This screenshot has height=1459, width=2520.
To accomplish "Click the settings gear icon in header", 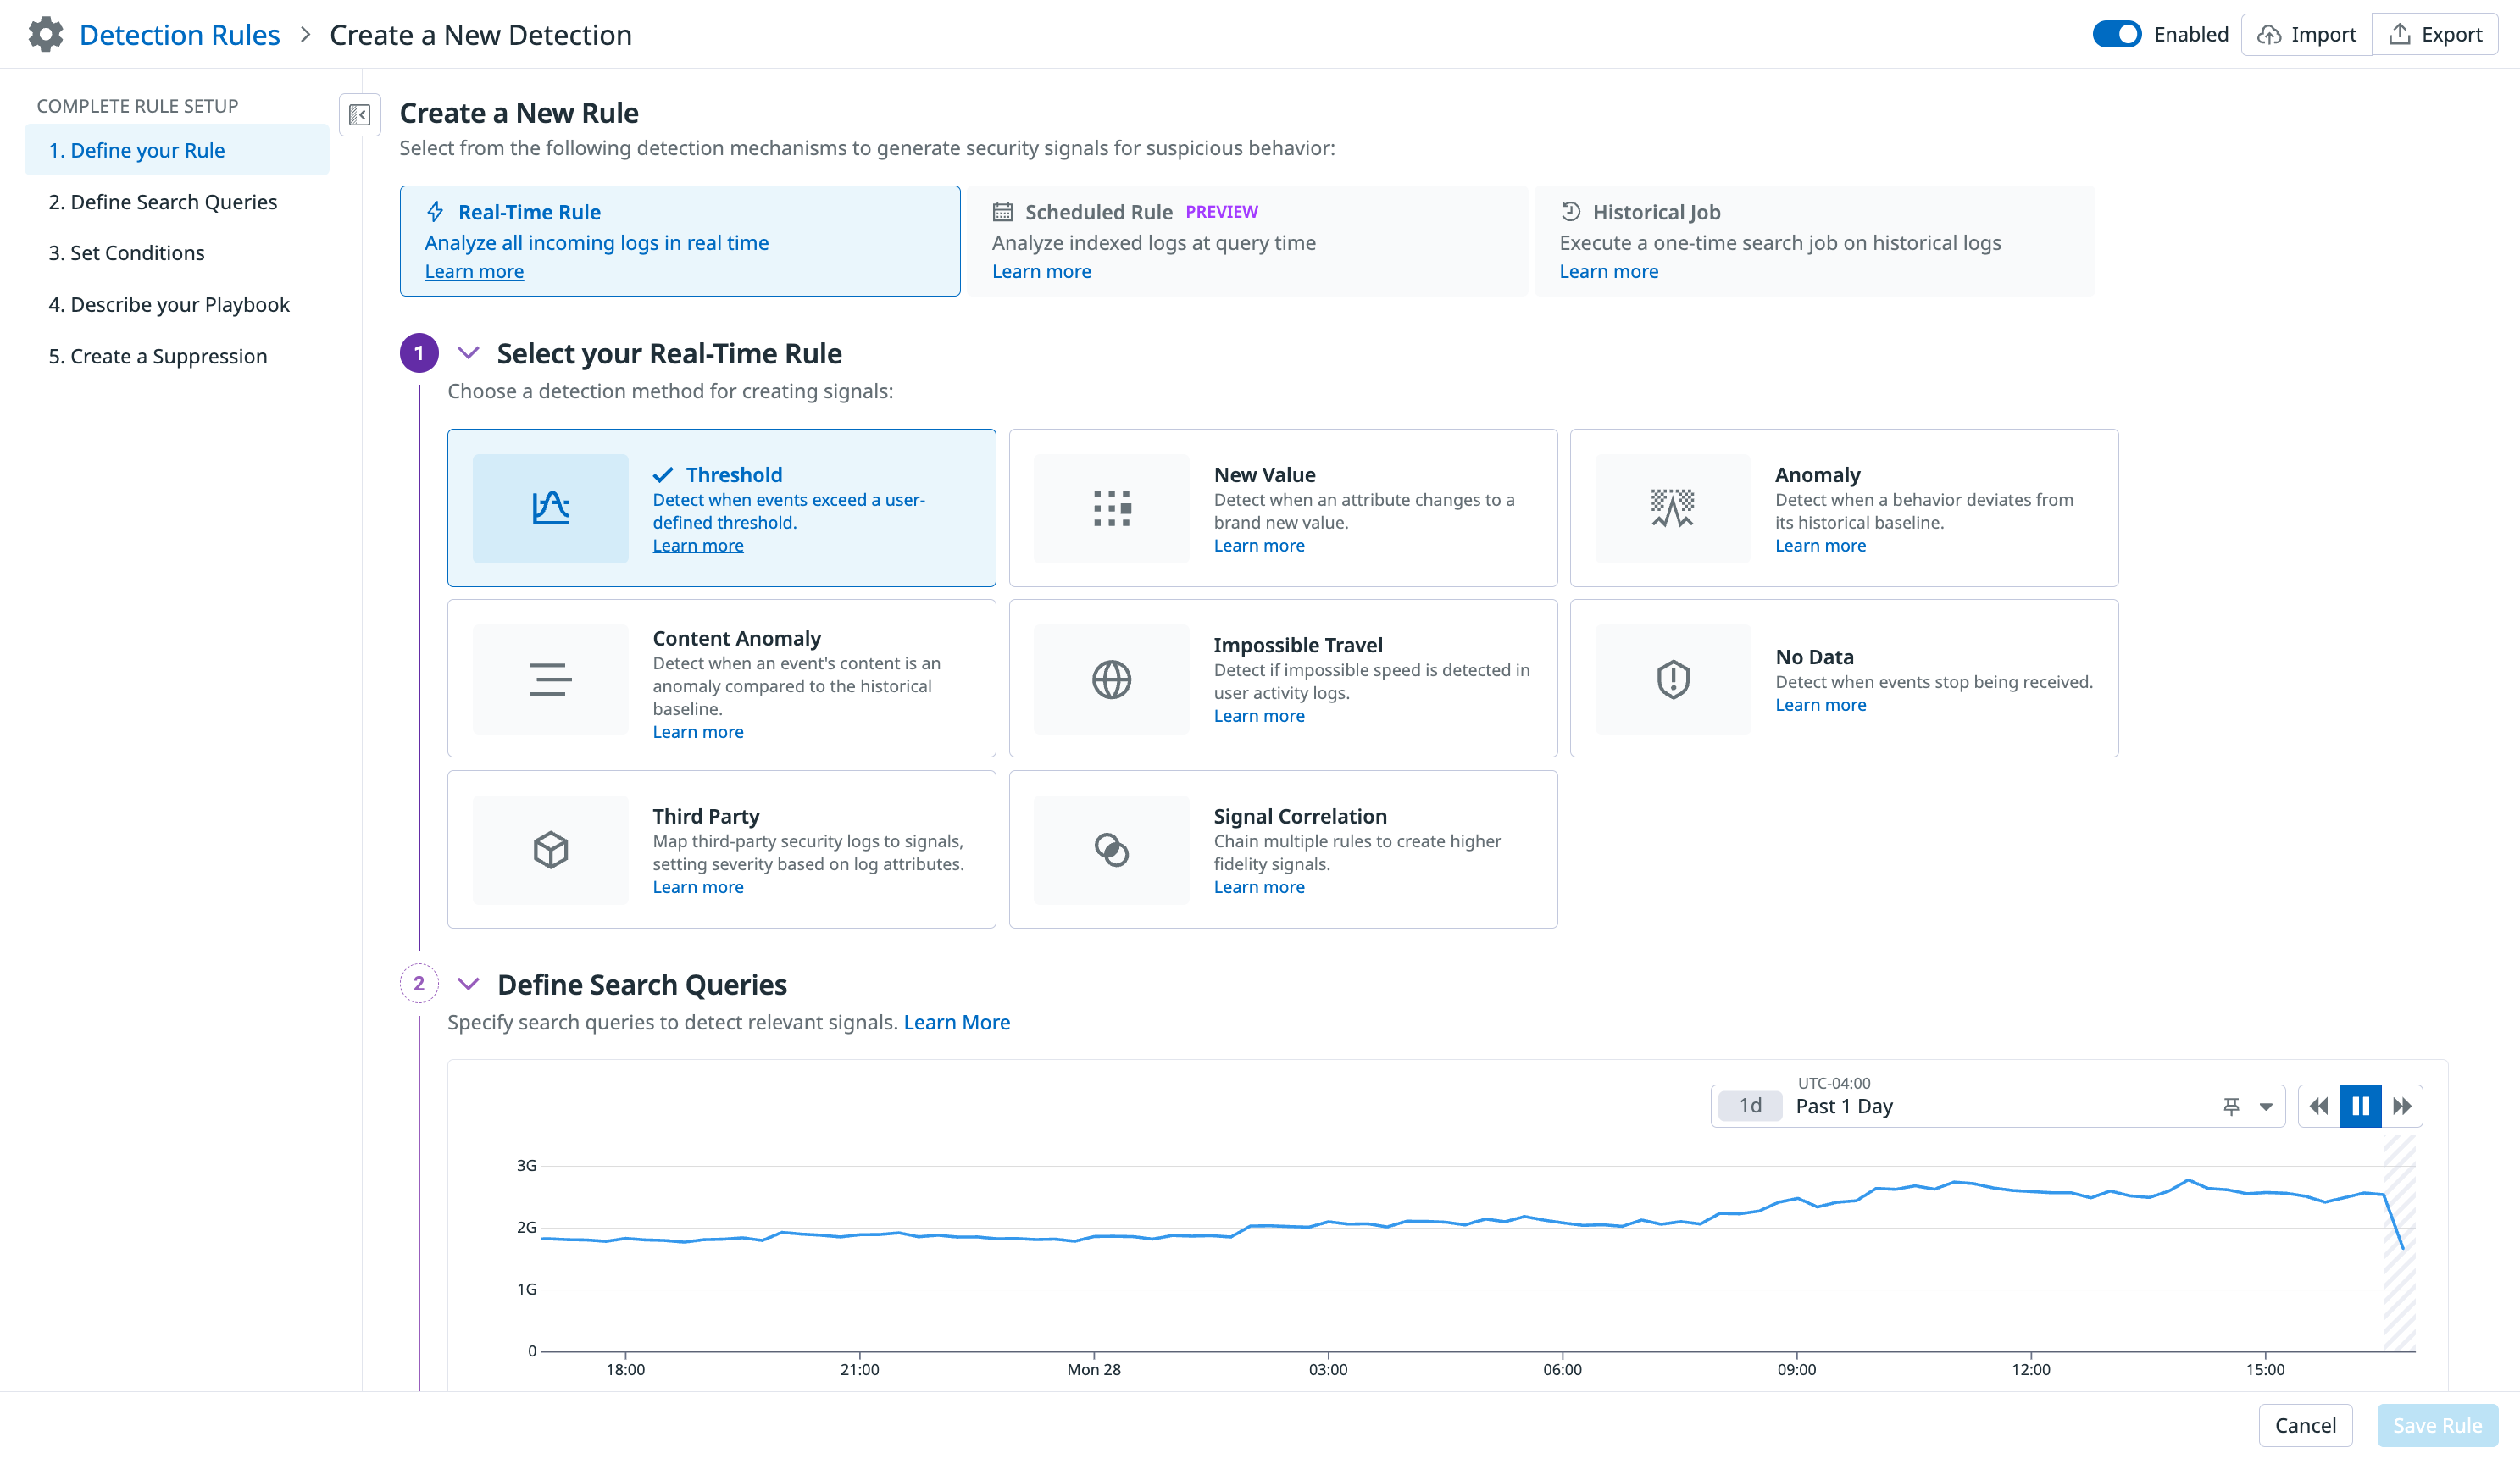I will click(45, 35).
